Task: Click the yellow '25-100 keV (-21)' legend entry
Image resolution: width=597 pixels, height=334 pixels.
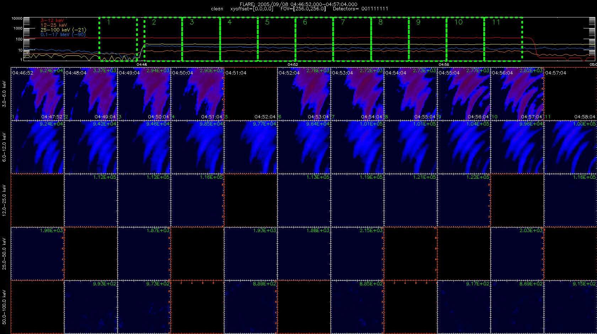Action: (x=63, y=30)
